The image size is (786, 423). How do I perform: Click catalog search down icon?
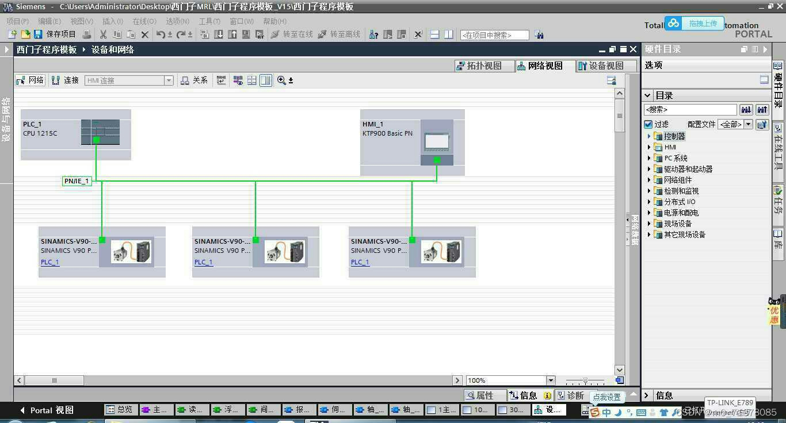pyautogui.click(x=746, y=109)
